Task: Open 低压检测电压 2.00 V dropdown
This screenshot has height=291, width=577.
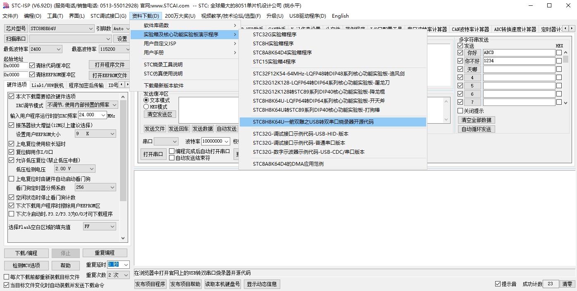Action: coord(74,169)
